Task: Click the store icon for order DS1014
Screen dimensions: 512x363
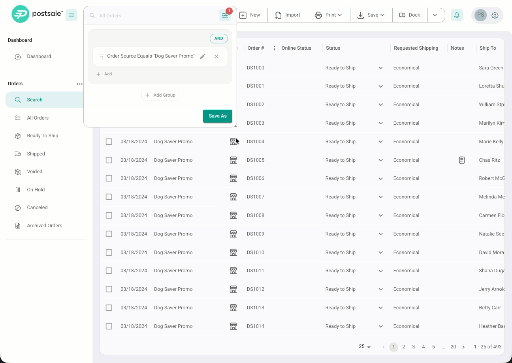Action: (233, 326)
